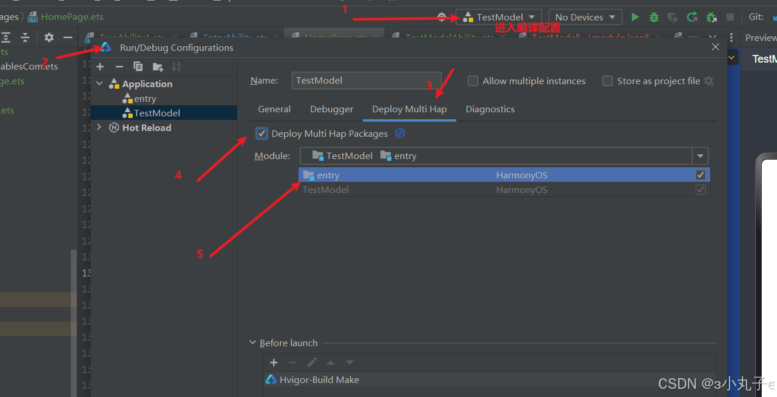This screenshot has width=777, height=397.
Task: Enable Store as project file checkbox
Action: [x=607, y=81]
